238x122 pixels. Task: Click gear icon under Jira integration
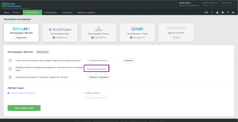(x=54, y=37)
